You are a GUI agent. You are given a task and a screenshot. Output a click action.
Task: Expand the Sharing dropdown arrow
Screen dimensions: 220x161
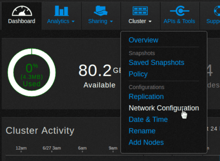(111, 22)
